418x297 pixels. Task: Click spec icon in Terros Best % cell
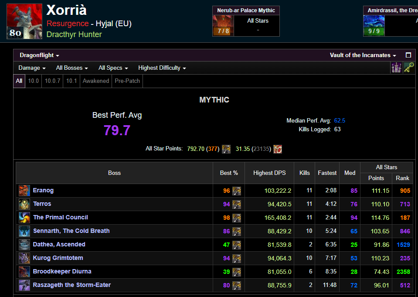coord(236,205)
